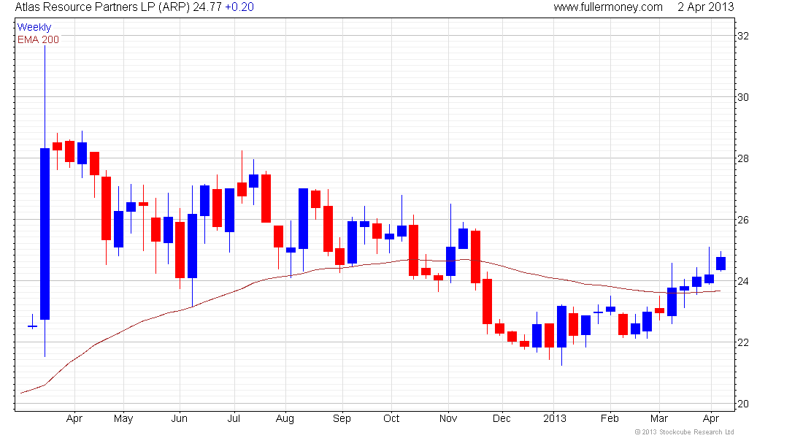The height and width of the screenshot is (438, 803).
Task: Click the 26 price axis label
Action: [x=742, y=220]
